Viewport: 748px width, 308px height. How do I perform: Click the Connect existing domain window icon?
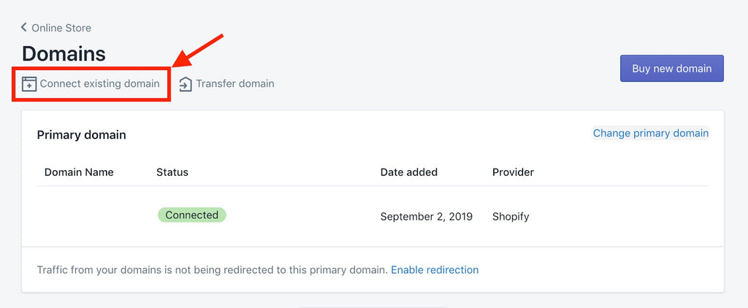click(x=29, y=84)
